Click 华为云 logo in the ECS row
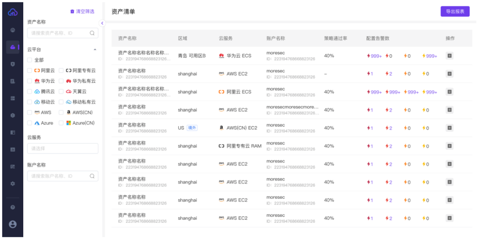The height and width of the screenshot is (240, 481). click(221, 56)
